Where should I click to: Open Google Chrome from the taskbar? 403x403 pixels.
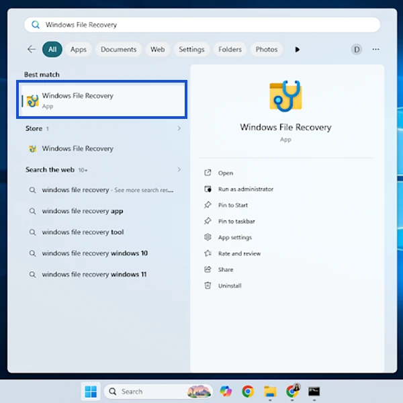pyautogui.click(x=248, y=392)
